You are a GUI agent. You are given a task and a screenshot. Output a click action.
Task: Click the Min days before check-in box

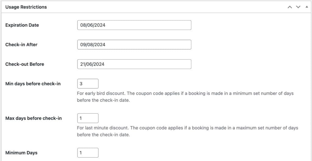point(88,84)
